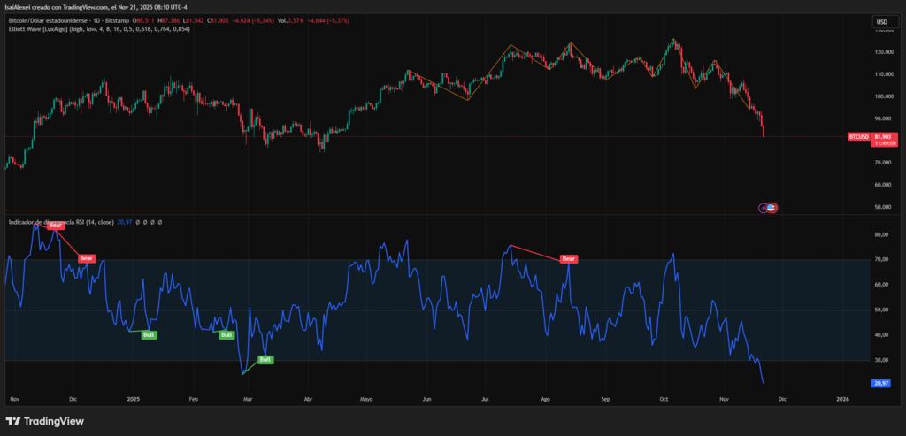Click the Oct label on the time axis

(664, 399)
